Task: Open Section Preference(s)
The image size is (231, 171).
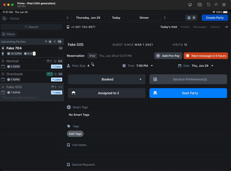Action: click(x=188, y=79)
